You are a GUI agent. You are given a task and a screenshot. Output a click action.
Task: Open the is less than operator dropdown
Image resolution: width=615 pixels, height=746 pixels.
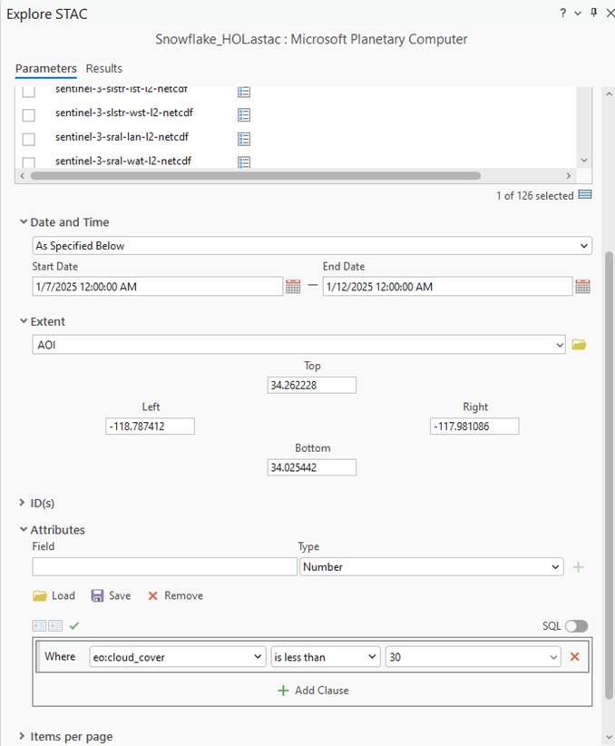point(326,657)
